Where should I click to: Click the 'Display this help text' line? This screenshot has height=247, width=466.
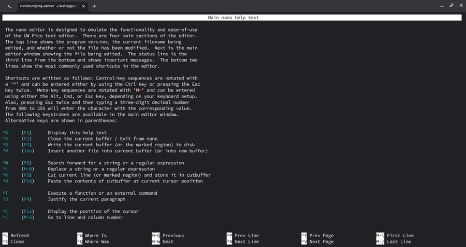[x=77, y=133]
